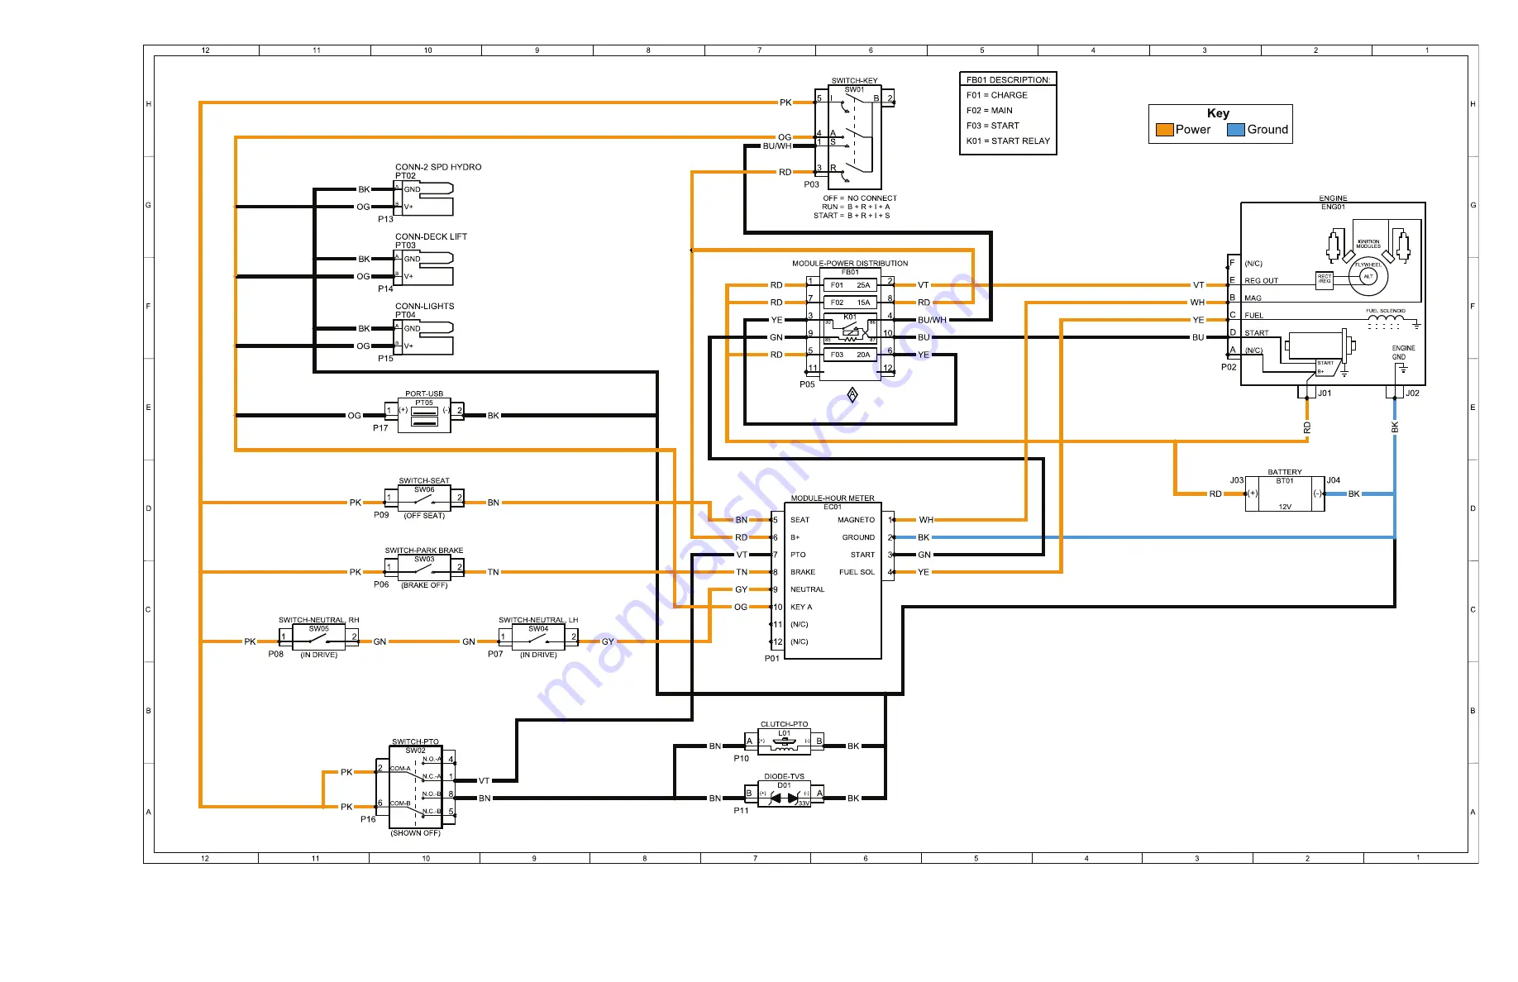Click the flywheel alternator symbol in engine

[x=1368, y=276]
